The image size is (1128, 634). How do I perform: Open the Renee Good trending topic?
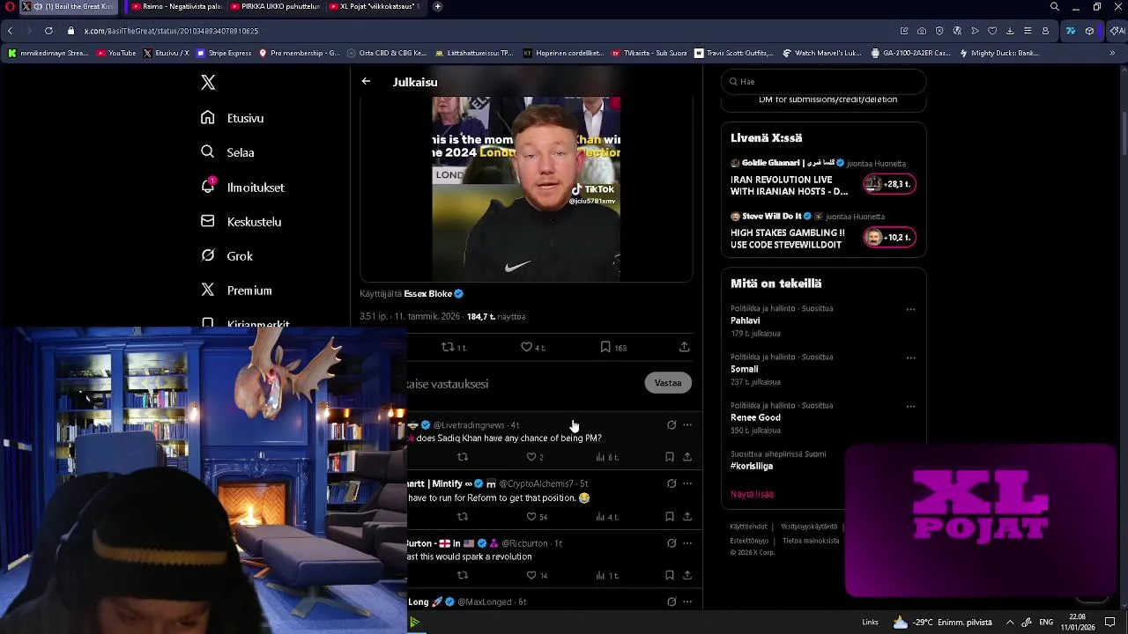755,417
